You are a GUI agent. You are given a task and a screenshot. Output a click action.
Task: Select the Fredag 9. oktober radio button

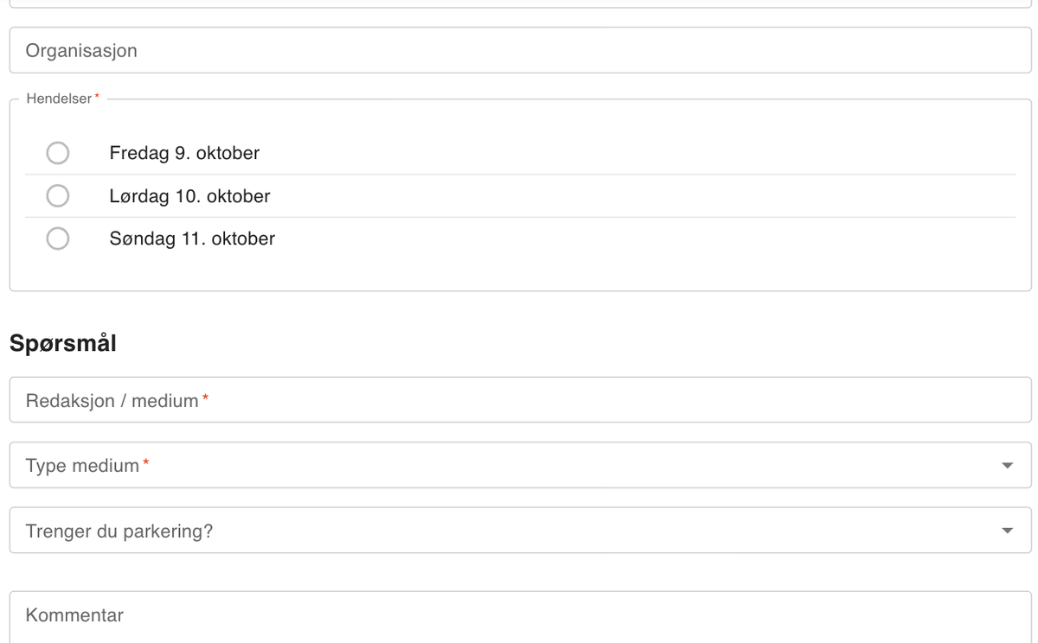pos(58,153)
